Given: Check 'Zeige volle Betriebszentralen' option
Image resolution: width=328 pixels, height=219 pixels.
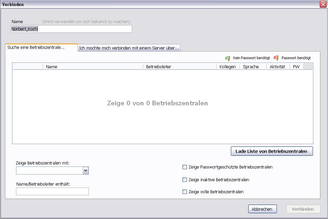Looking at the screenshot, I should [x=185, y=192].
